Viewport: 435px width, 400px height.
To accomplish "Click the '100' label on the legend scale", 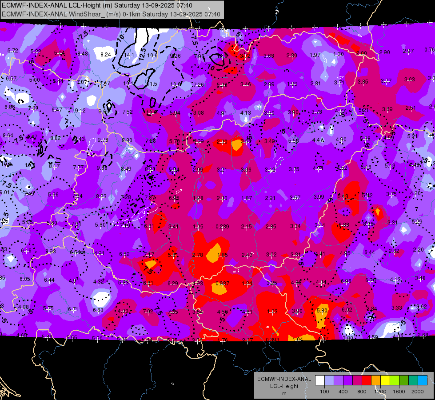I will point(324,392).
